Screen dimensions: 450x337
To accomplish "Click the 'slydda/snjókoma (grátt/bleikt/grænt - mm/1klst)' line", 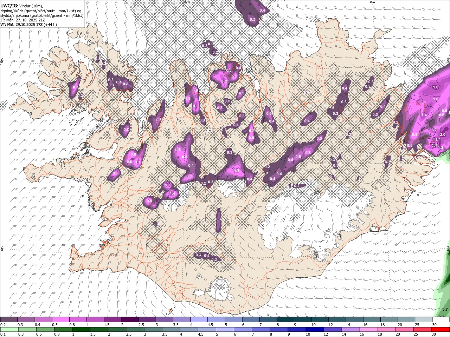I will coord(42,15).
